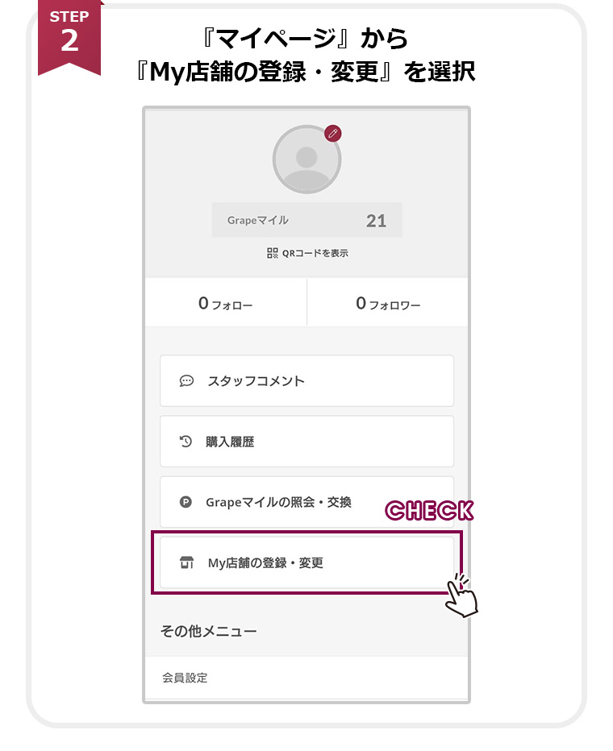View 0 フォロワー followers count
Image resolution: width=613 pixels, height=751 pixels.
point(388,304)
